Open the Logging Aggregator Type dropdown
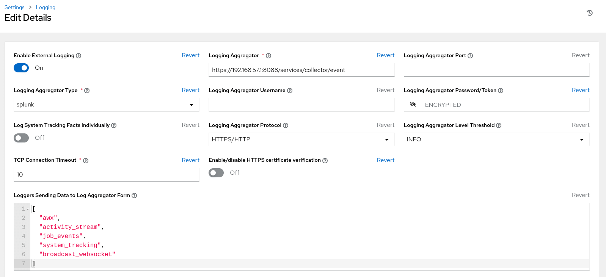This screenshot has height=277, width=606. [106, 105]
